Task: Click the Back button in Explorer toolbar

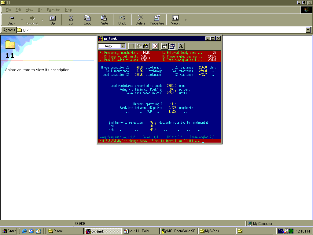Action: tap(11, 20)
